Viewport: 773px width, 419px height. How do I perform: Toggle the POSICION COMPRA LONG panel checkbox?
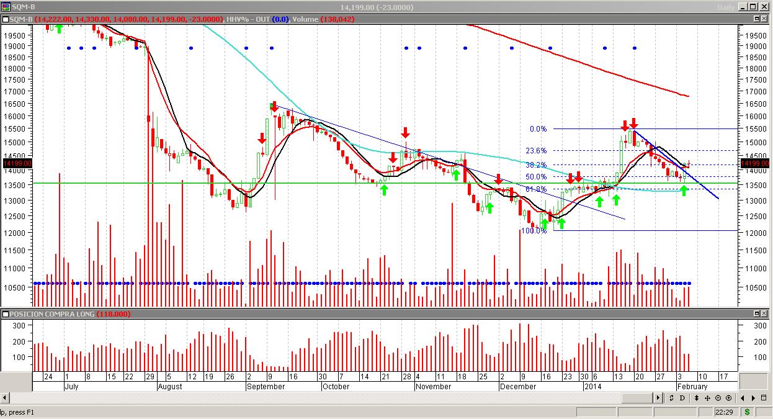pos(6,314)
